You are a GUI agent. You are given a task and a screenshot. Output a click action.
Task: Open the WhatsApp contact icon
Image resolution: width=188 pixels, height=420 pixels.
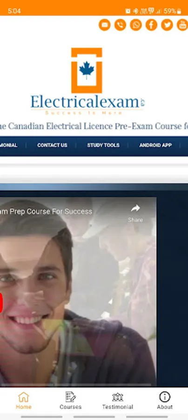[136, 25]
